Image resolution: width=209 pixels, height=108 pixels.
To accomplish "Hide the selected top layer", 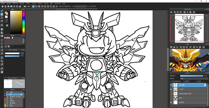I will coord(171,85).
